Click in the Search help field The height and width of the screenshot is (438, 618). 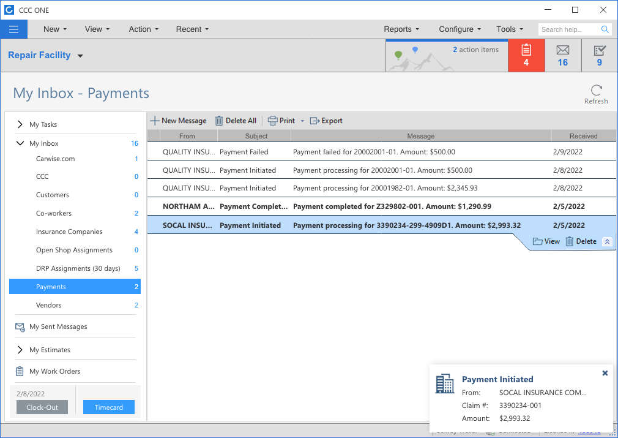[569, 29]
